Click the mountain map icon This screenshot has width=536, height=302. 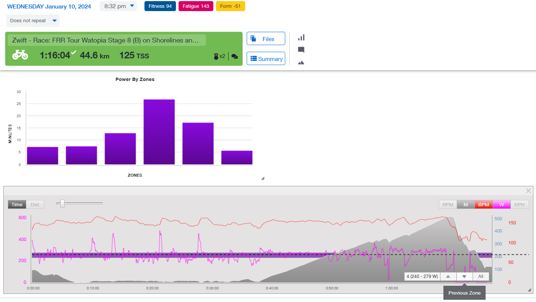tap(301, 63)
